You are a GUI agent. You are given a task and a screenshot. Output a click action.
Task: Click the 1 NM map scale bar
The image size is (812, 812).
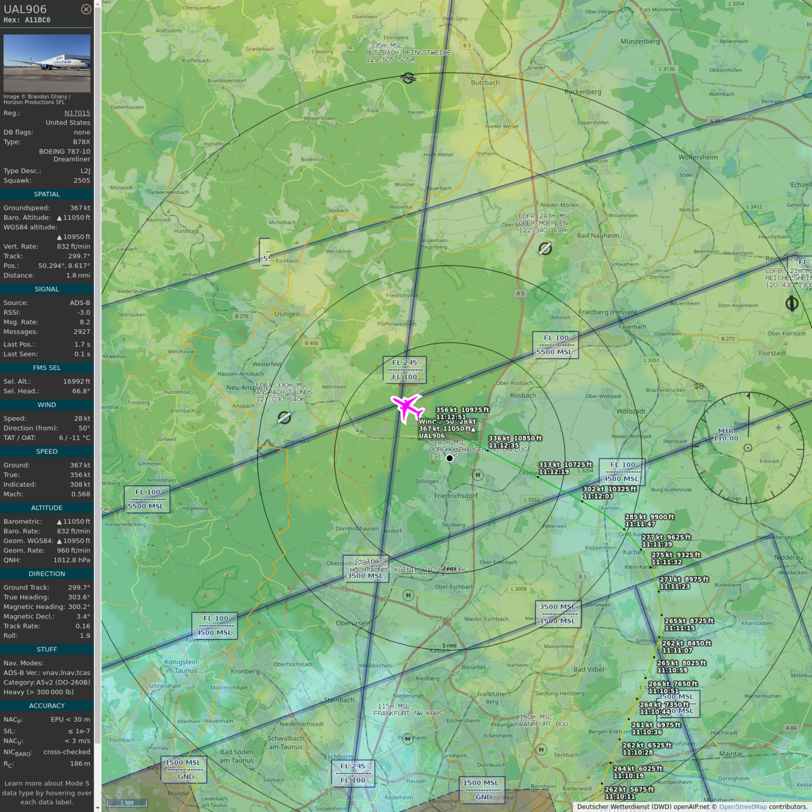pyautogui.click(x=126, y=803)
